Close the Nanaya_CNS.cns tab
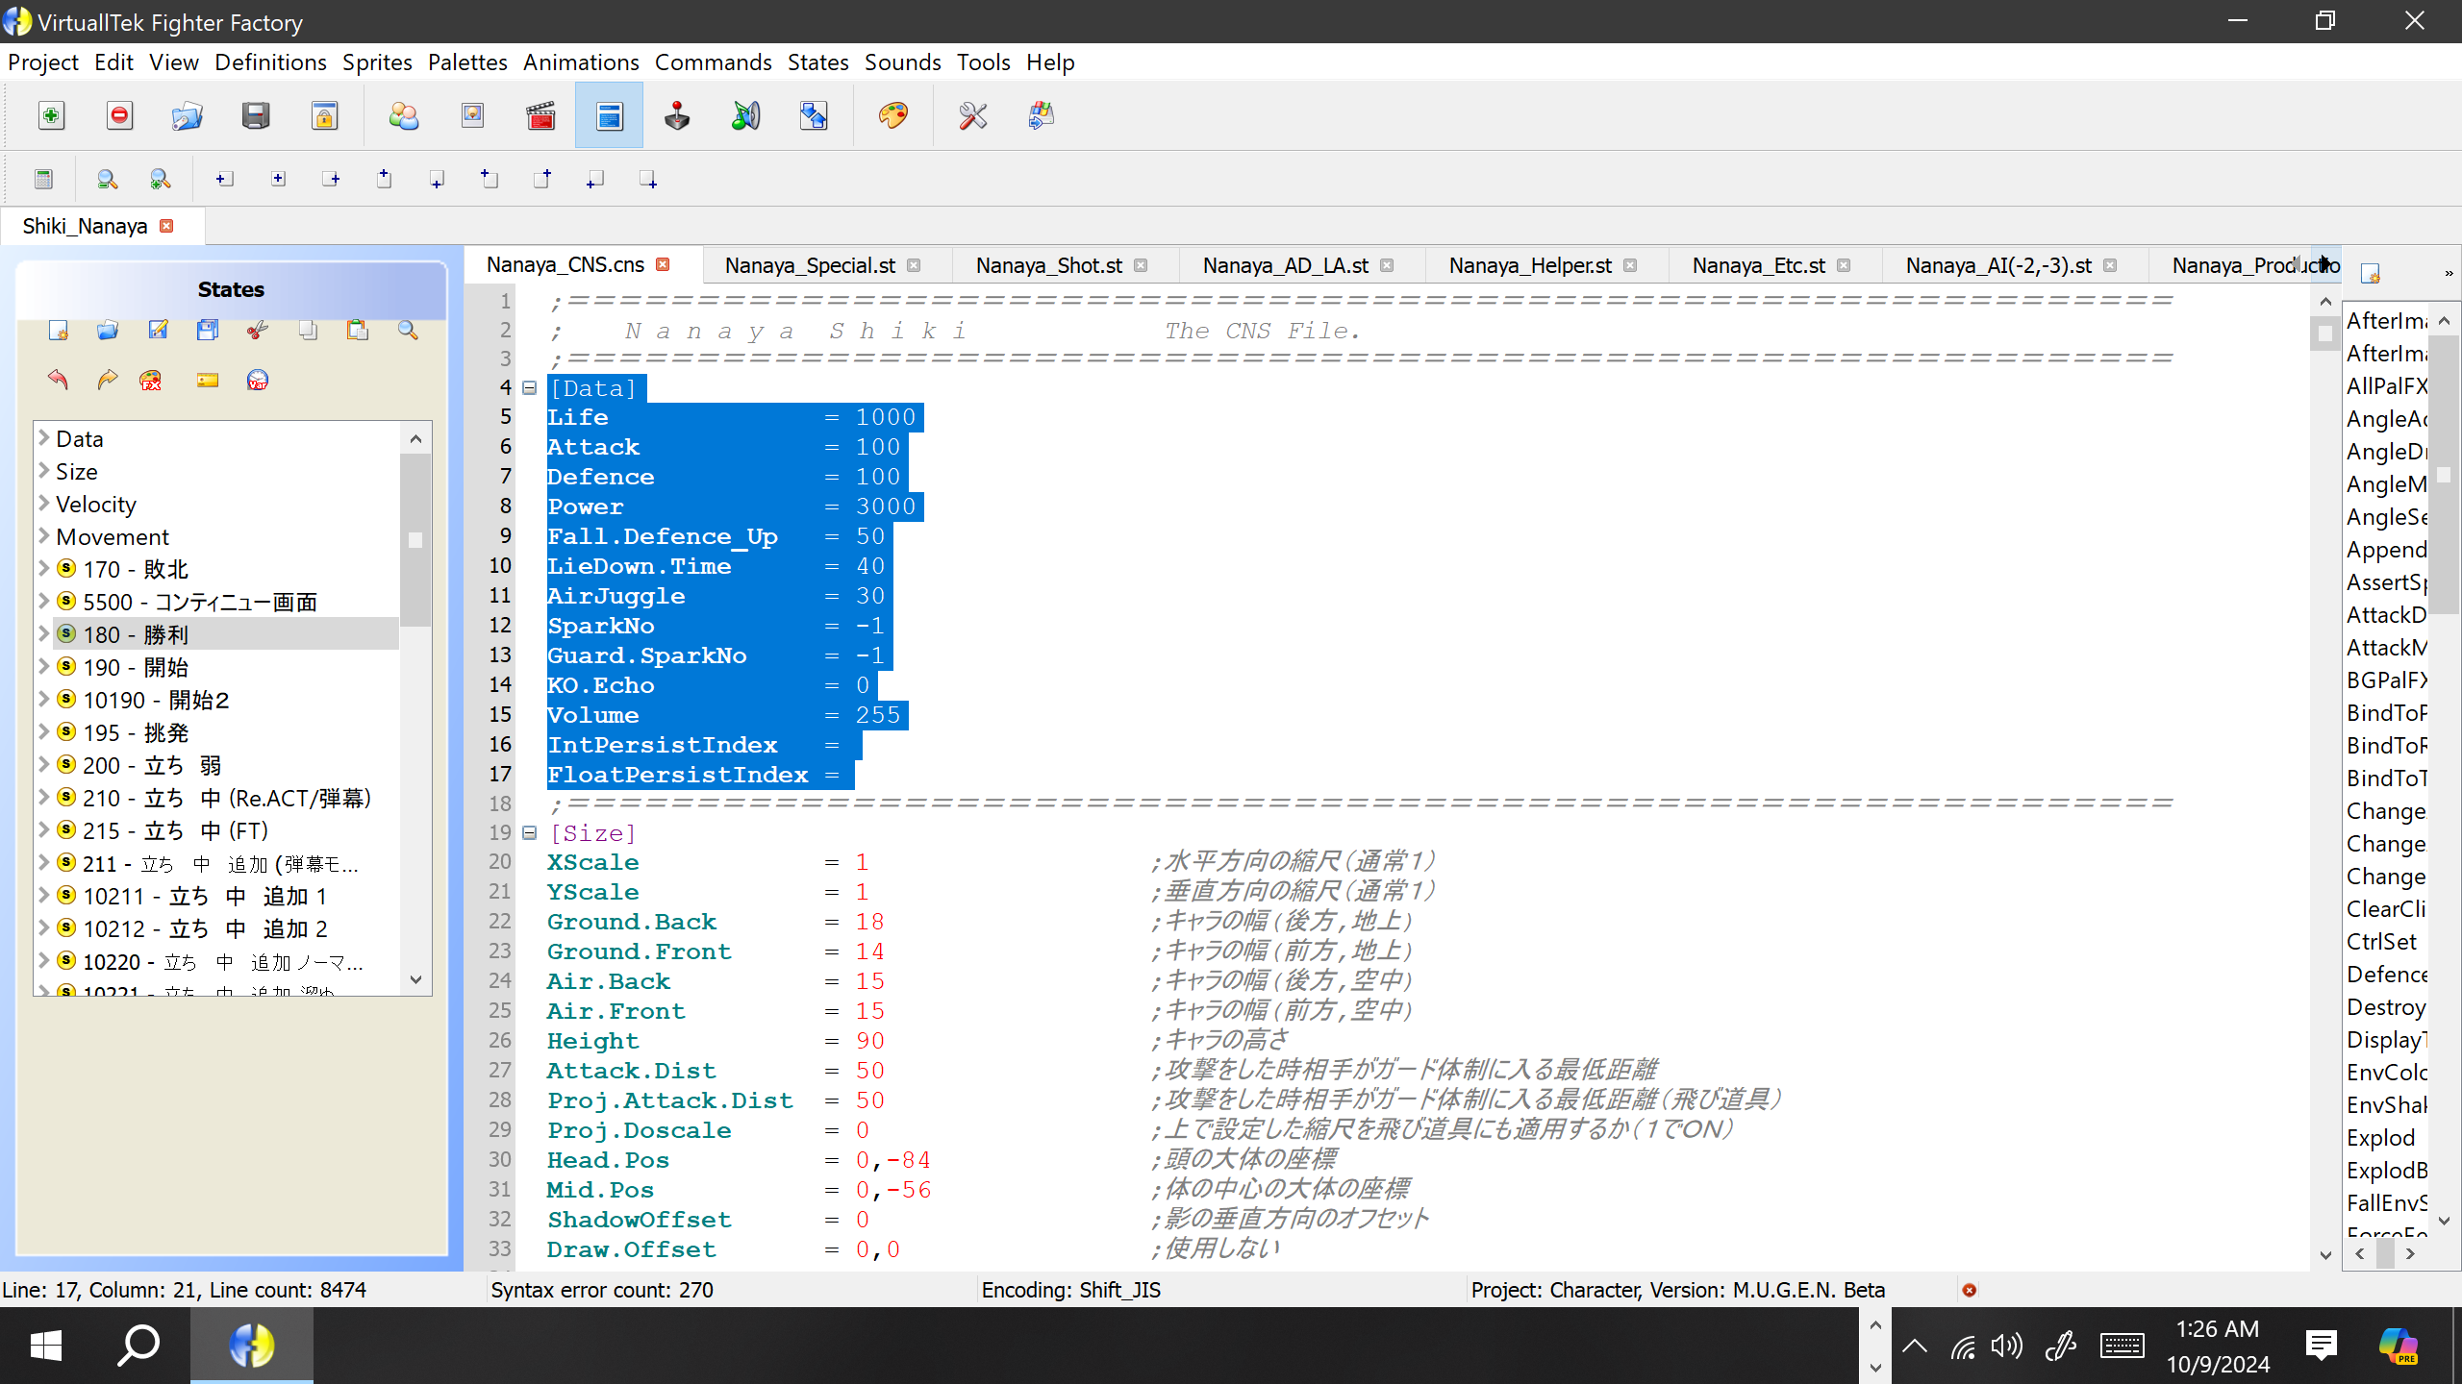 [663, 264]
